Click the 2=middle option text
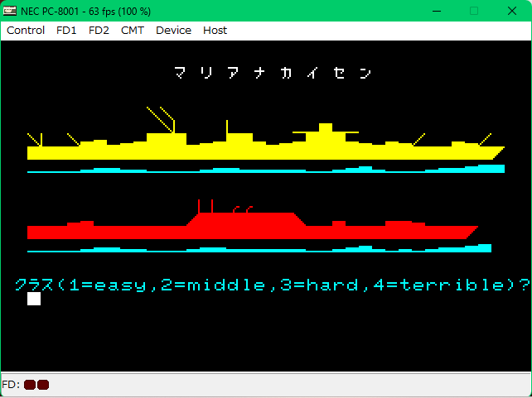This screenshot has width=532, height=398. 213,285
